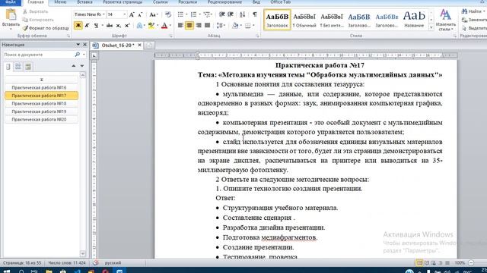Toggle Italic (К) formatting
The width and height of the screenshot is (487, 273).
click(x=88, y=25)
